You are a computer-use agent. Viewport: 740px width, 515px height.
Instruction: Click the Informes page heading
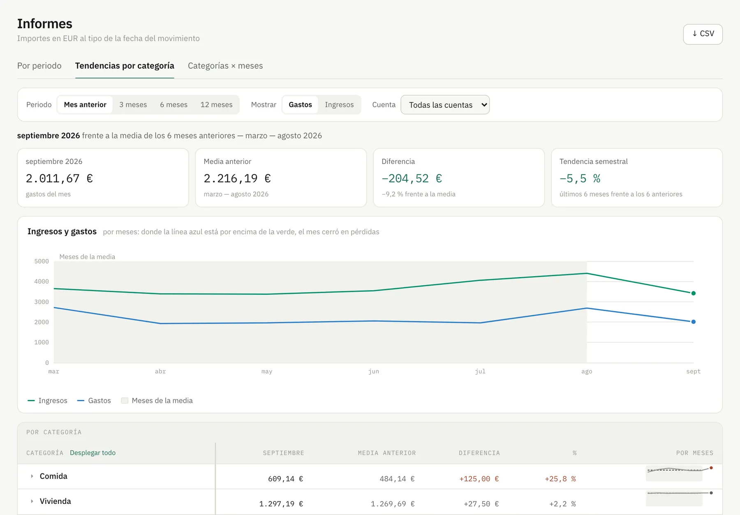[x=45, y=24]
